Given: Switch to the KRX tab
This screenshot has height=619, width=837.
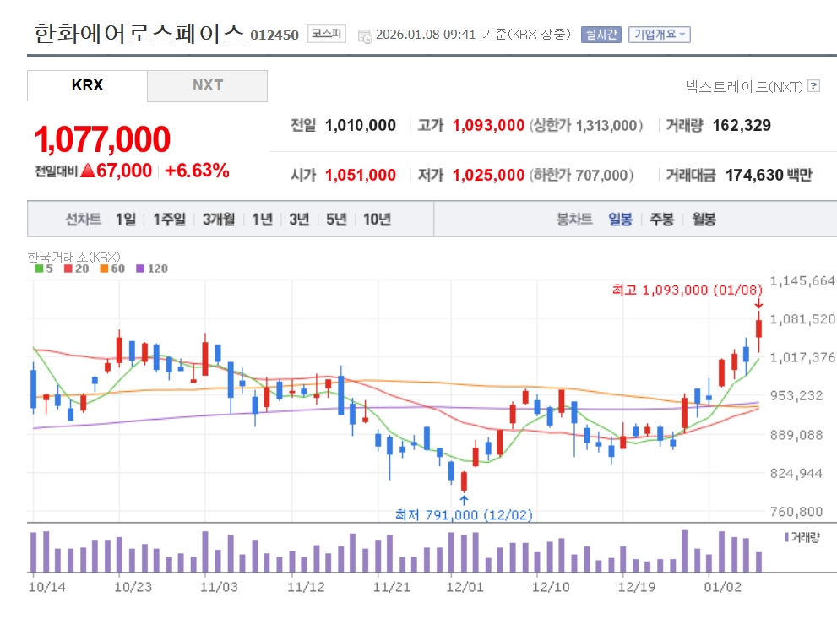Looking at the screenshot, I should click(87, 85).
